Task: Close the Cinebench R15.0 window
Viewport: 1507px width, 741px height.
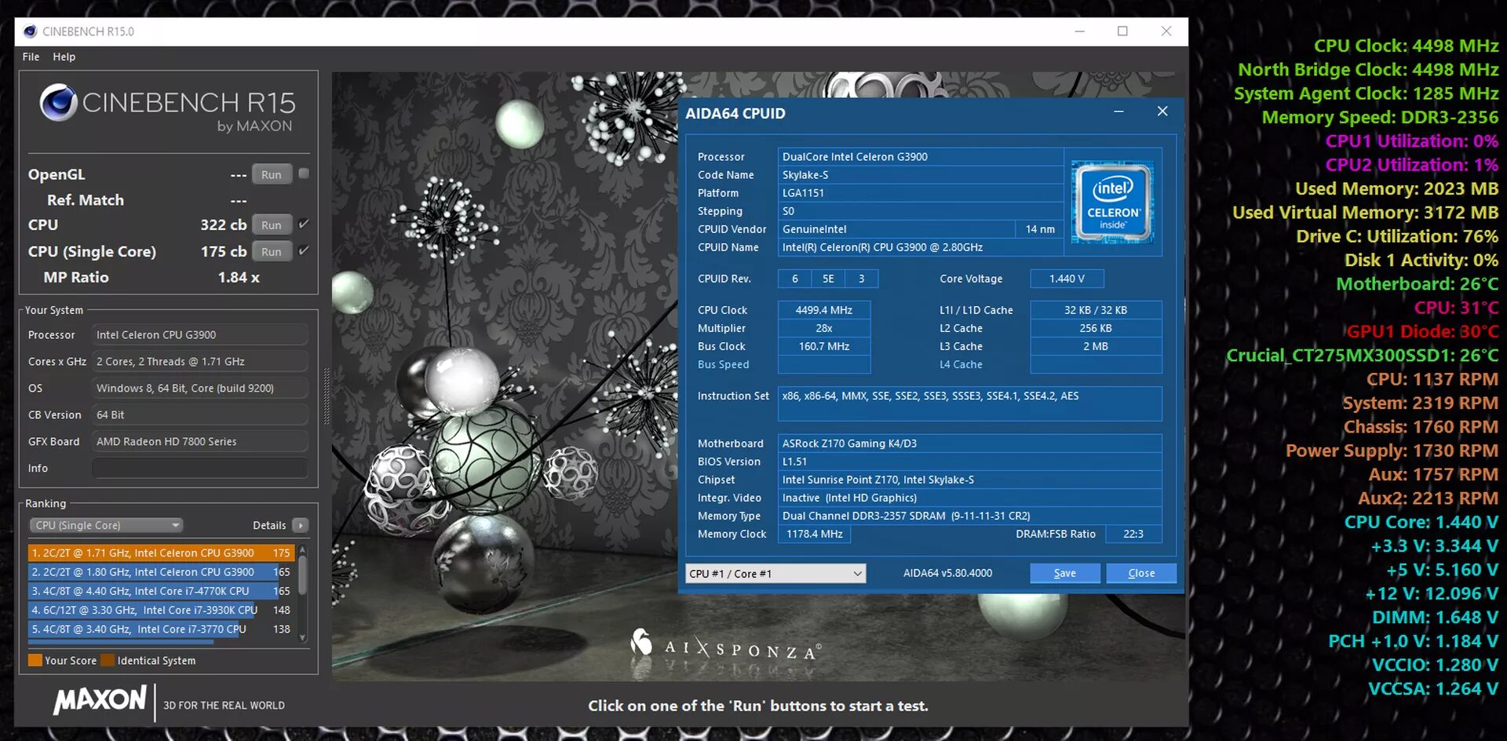Action: pos(1166,31)
